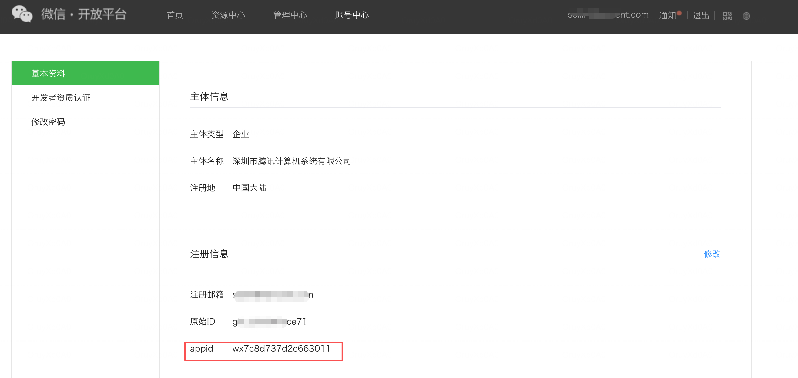Screen dimensions: 798x378
Task: Open 首页 in navigation bar
Action: click(175, 15)
